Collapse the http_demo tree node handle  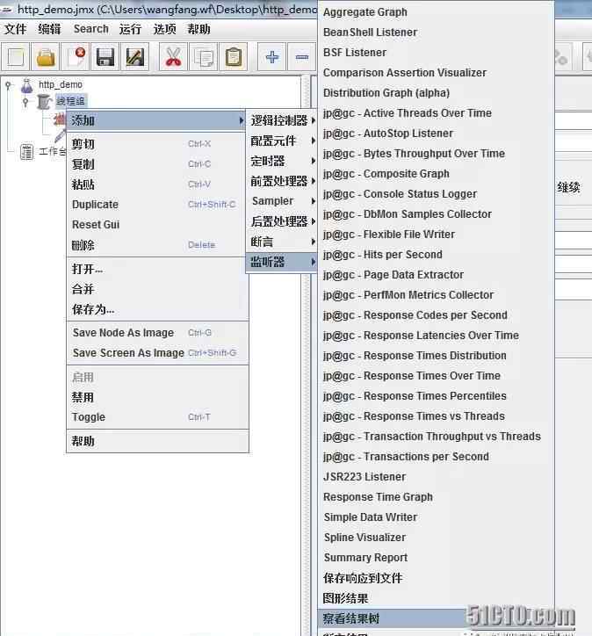tap(8, 85)
